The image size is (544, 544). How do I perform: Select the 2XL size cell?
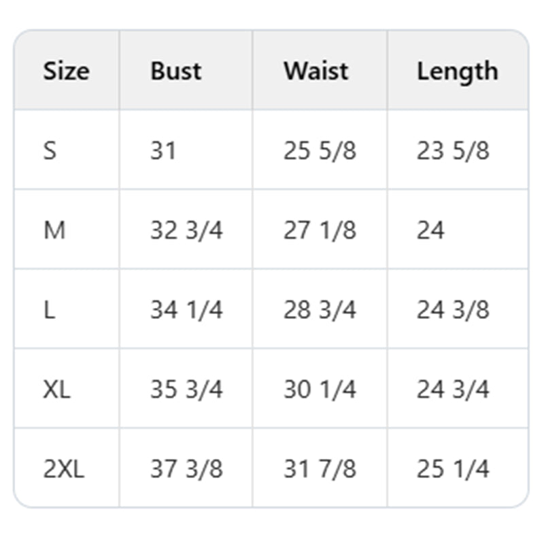point(64,469)
